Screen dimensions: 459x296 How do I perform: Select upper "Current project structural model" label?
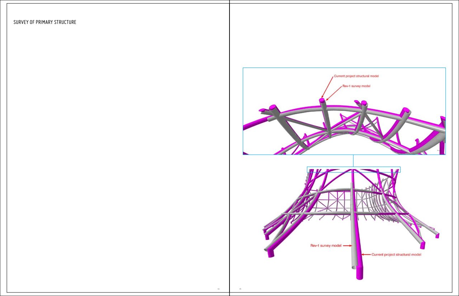(356, 76)
